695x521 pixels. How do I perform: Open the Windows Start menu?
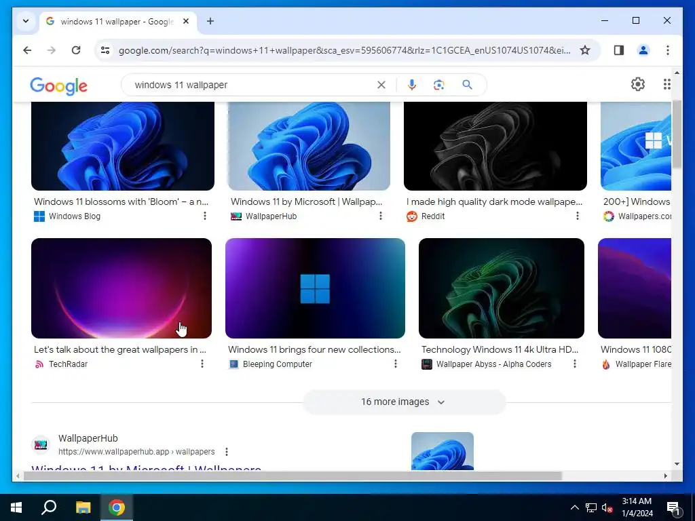16,507
